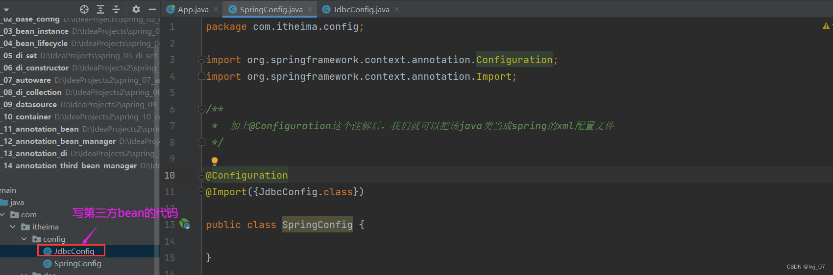Screen dimensions: 833x275
Task: Switch to the SpringConfig.java tab
Action: [271, 9]
